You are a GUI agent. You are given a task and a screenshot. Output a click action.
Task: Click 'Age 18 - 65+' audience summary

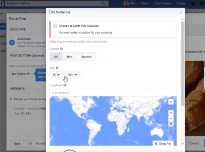click(x=23, y=114)
